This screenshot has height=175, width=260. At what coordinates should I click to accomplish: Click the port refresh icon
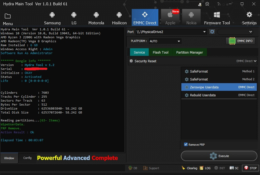point(212,32)
